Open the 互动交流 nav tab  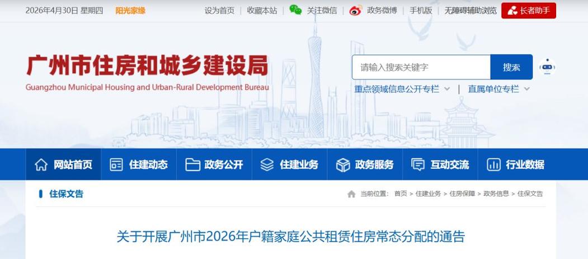tap(440, 164)
